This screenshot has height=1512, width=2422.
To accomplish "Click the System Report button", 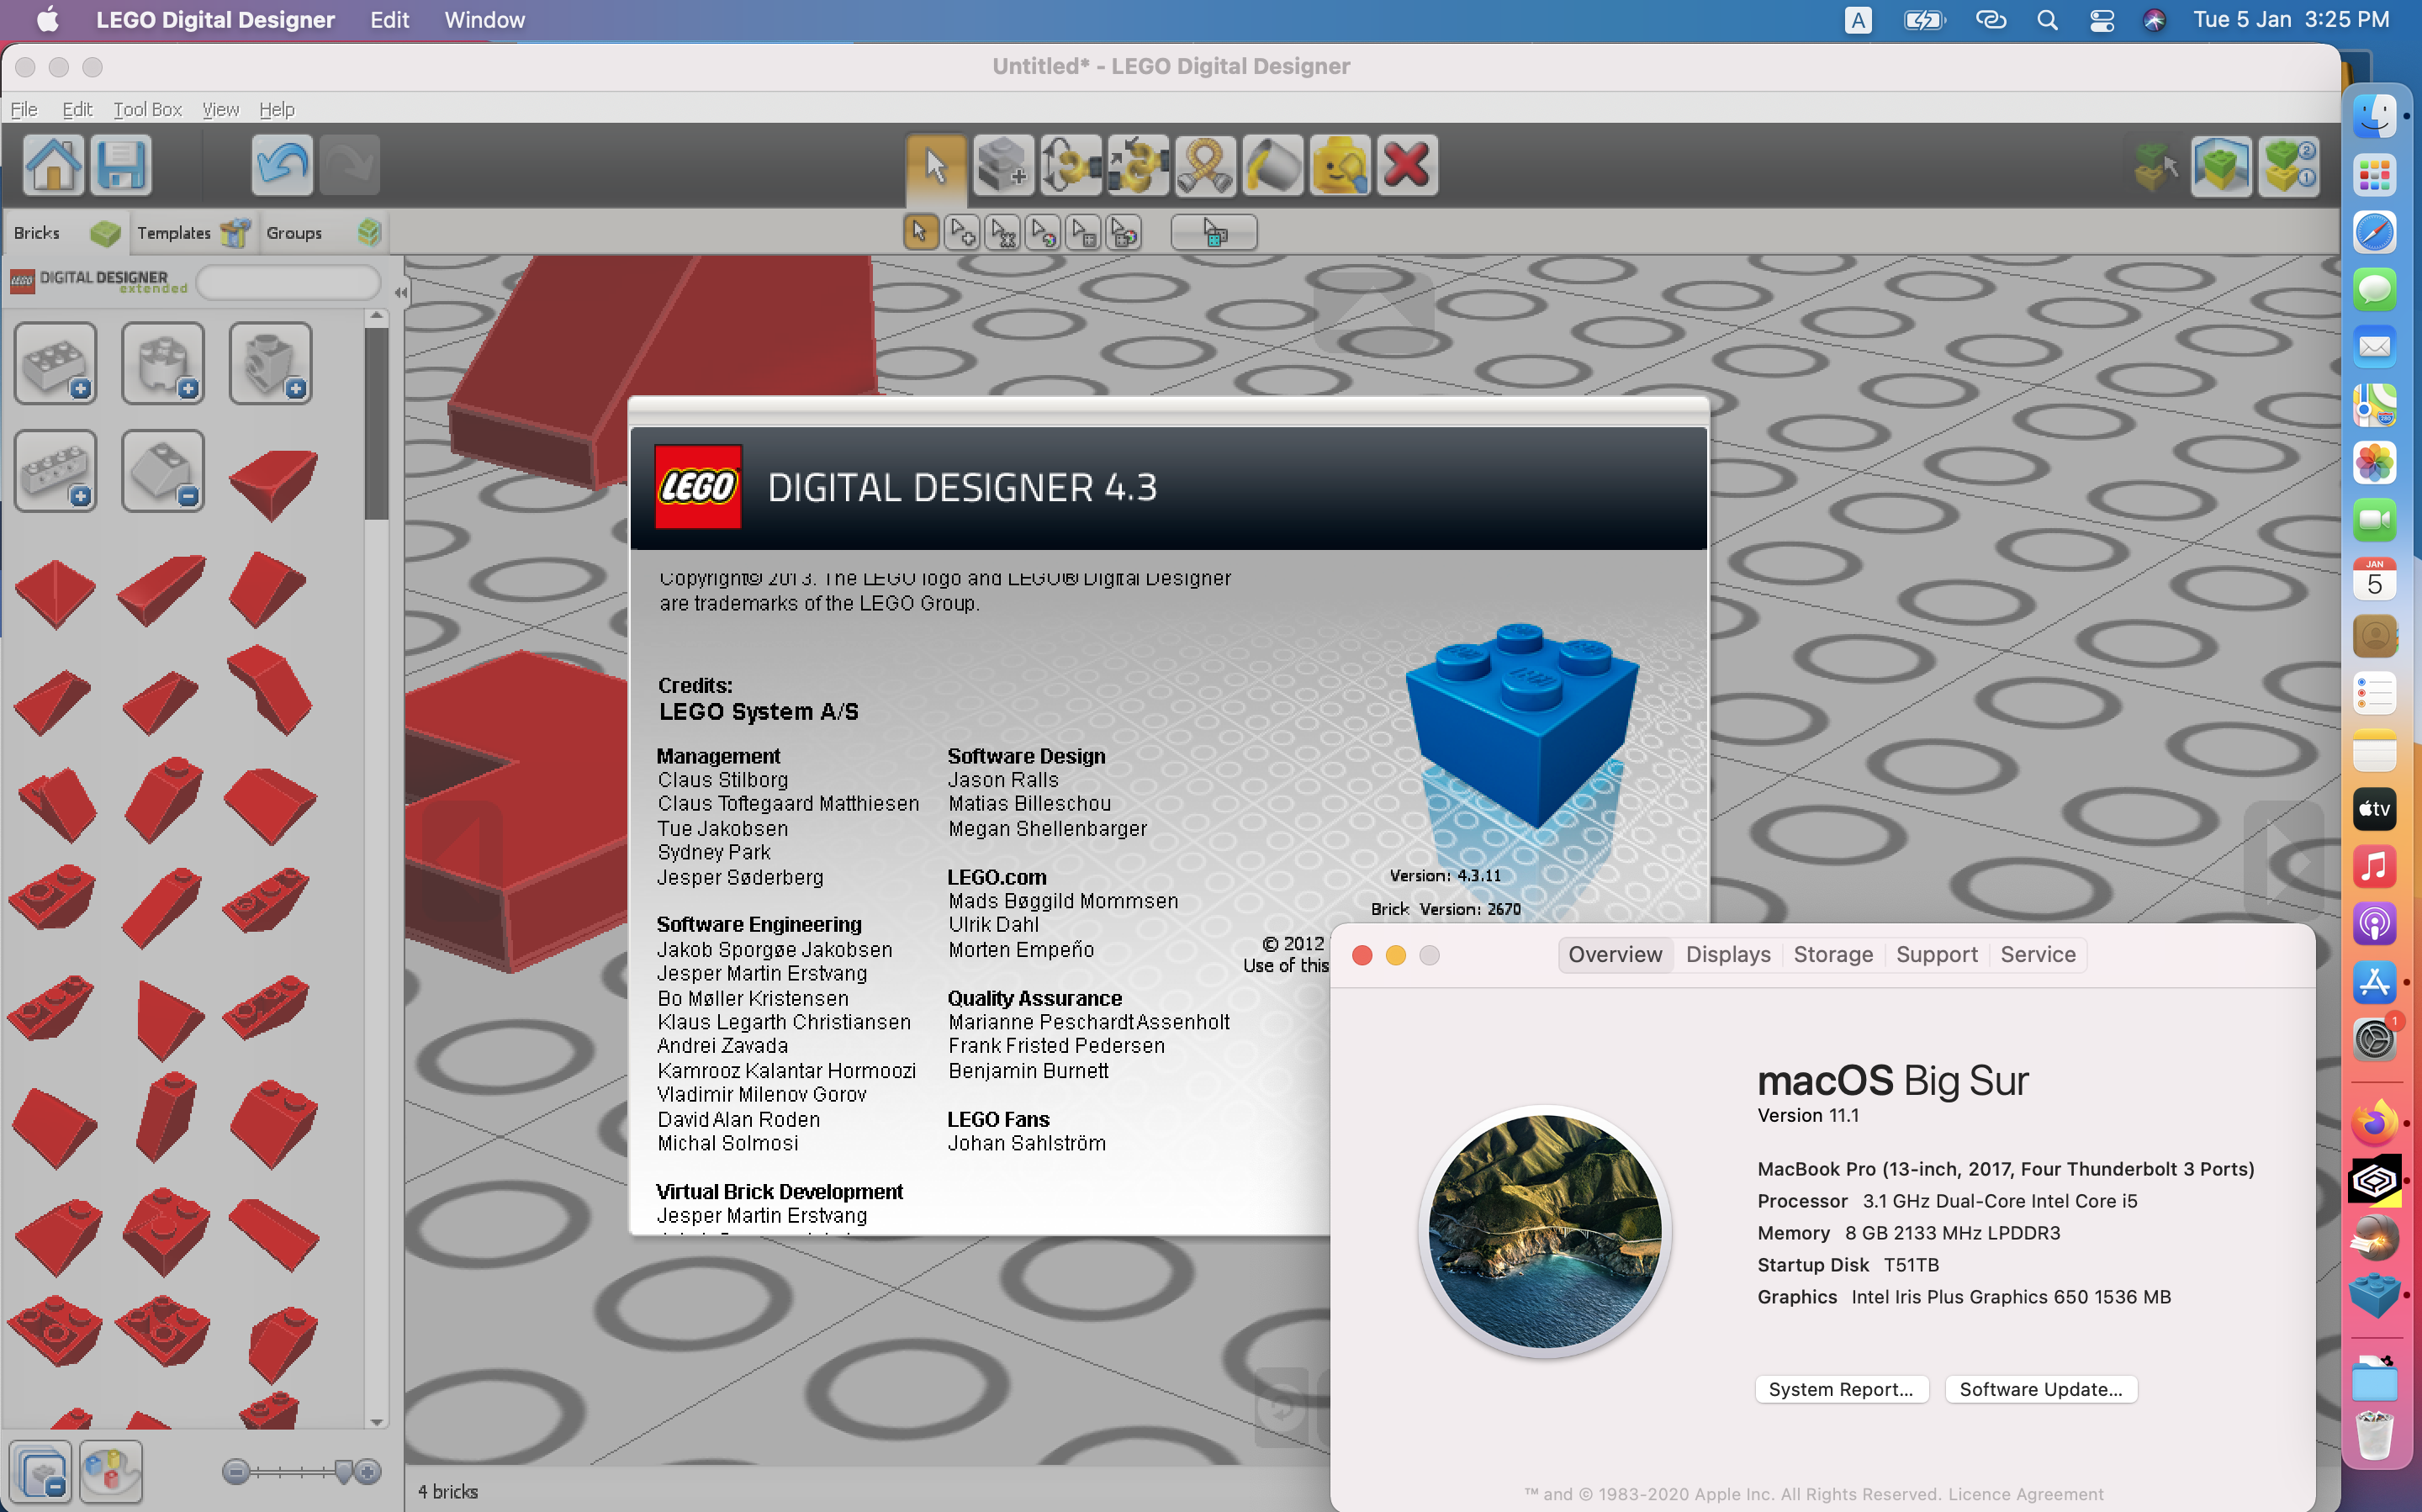I will (x=1840, y=1388).
